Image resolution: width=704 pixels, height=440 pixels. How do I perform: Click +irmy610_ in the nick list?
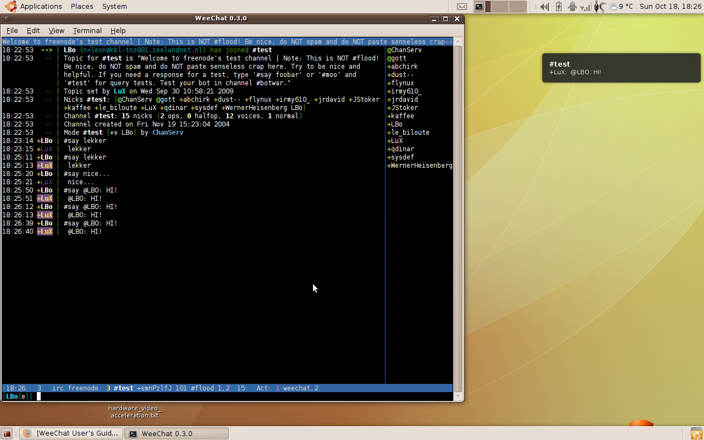[x=404, y=91]
